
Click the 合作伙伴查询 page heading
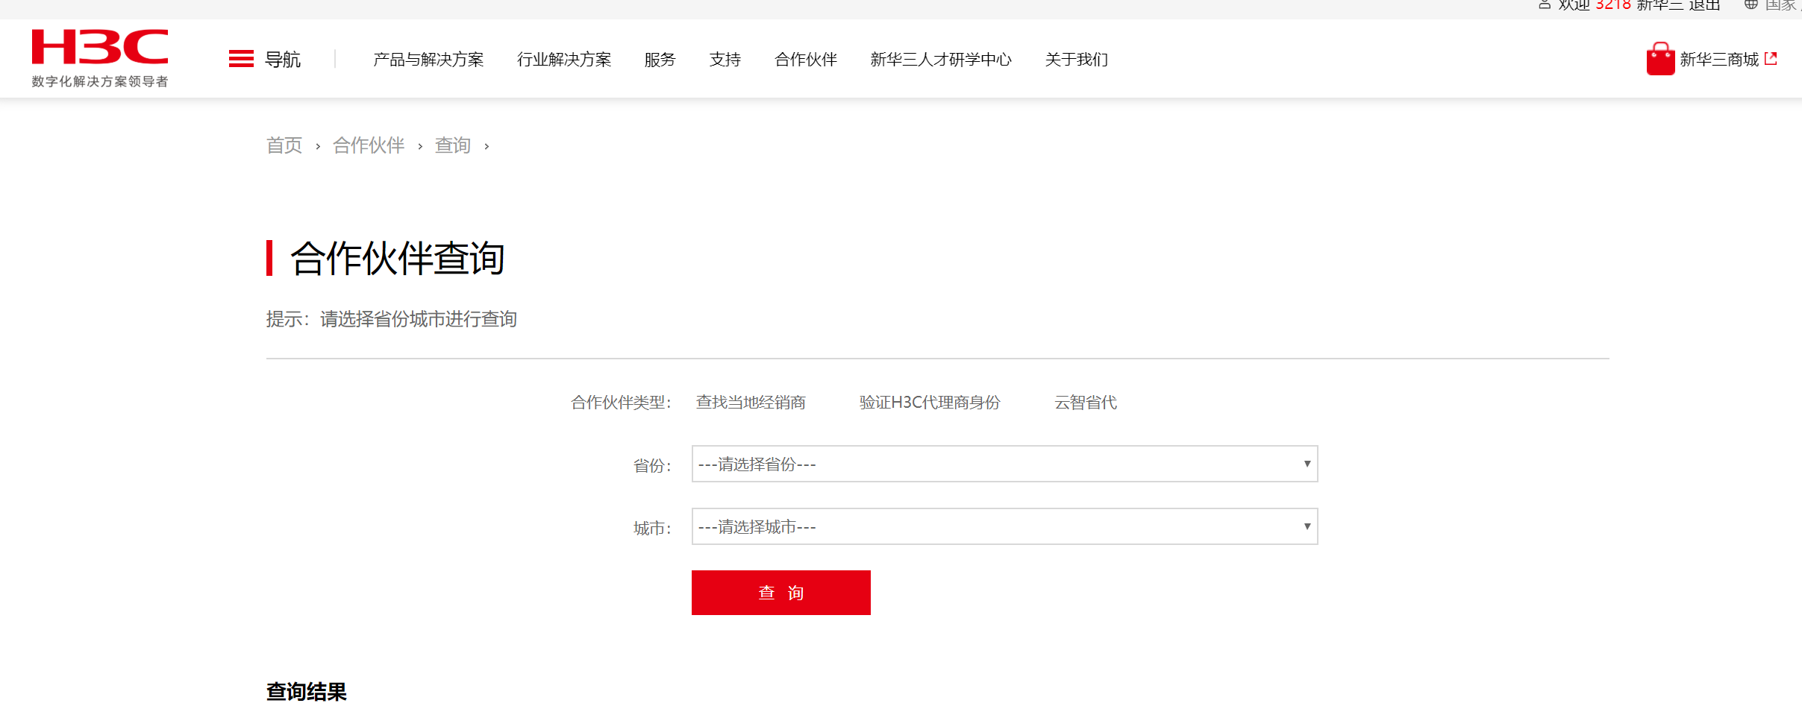coord(398,259)
